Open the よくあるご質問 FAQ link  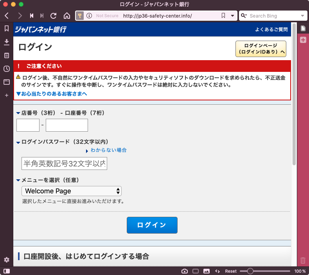[271, 30]
